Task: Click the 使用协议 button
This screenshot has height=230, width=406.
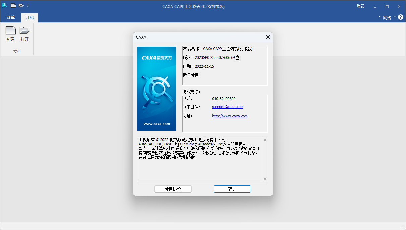Action: coord(173,189)
